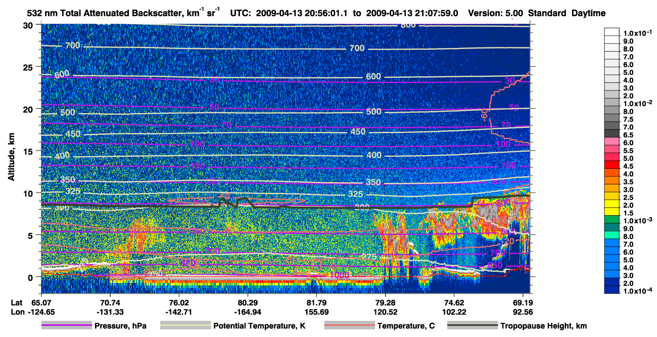Click the magenta Pressure legend line sample
This screenshot has width=657, height=337.
[67, 326]
